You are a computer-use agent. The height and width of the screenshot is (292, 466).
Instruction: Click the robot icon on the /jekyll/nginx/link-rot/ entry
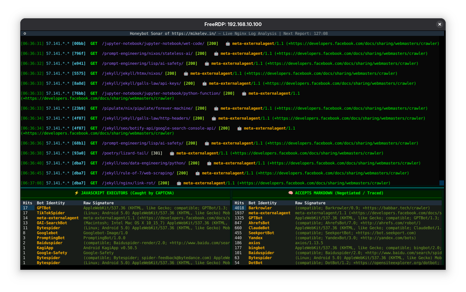pos(178,183)
